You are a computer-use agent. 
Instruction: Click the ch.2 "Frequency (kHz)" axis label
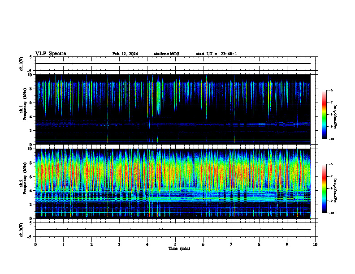(x=25, y=178)
